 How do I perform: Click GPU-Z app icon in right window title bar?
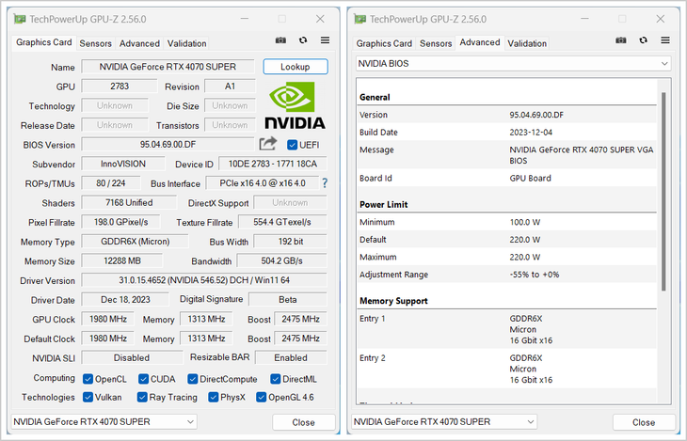coord(360,19)
